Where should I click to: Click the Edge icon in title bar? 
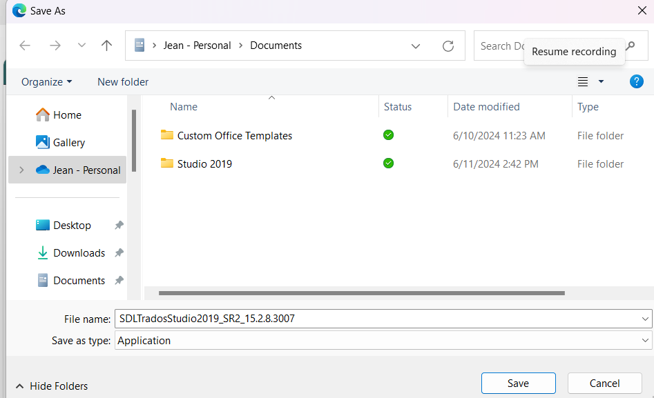19,10
